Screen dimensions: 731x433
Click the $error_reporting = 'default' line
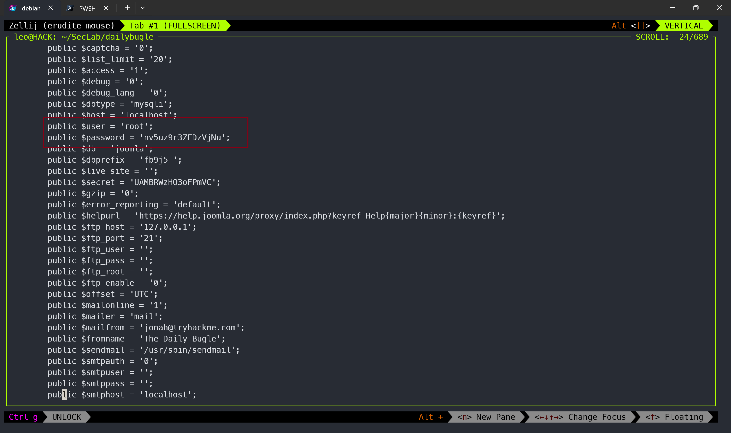coord(134,205)
